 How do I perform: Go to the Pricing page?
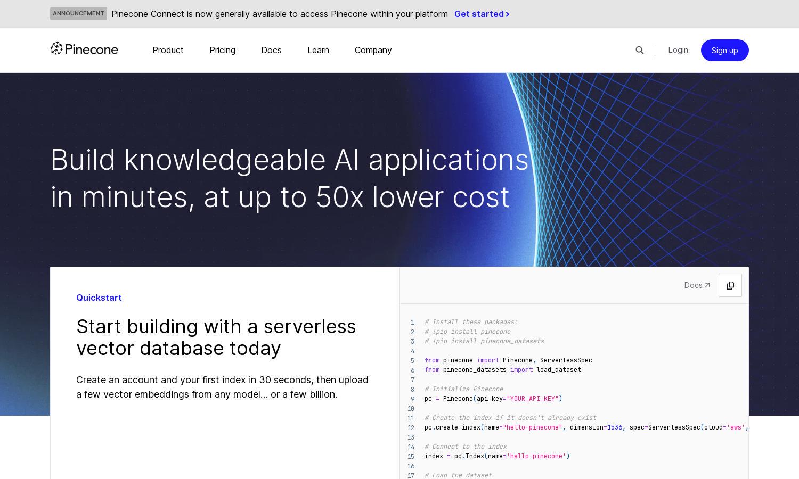[222, 50]
